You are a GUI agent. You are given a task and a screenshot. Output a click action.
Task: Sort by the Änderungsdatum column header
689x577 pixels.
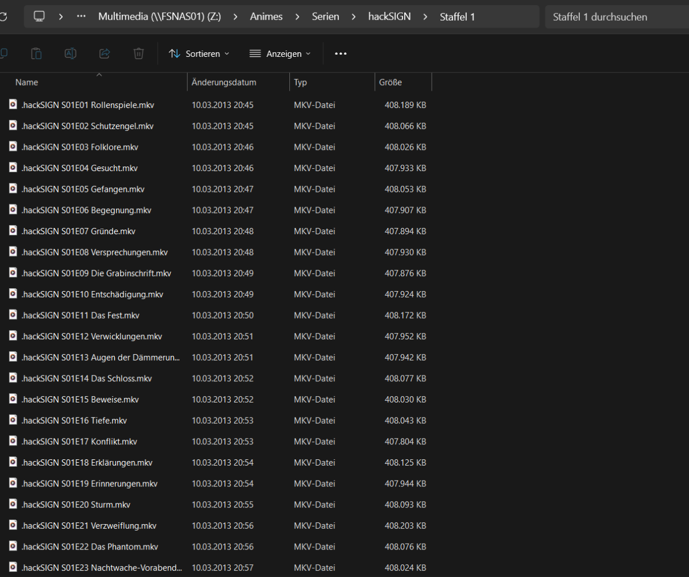224,82
